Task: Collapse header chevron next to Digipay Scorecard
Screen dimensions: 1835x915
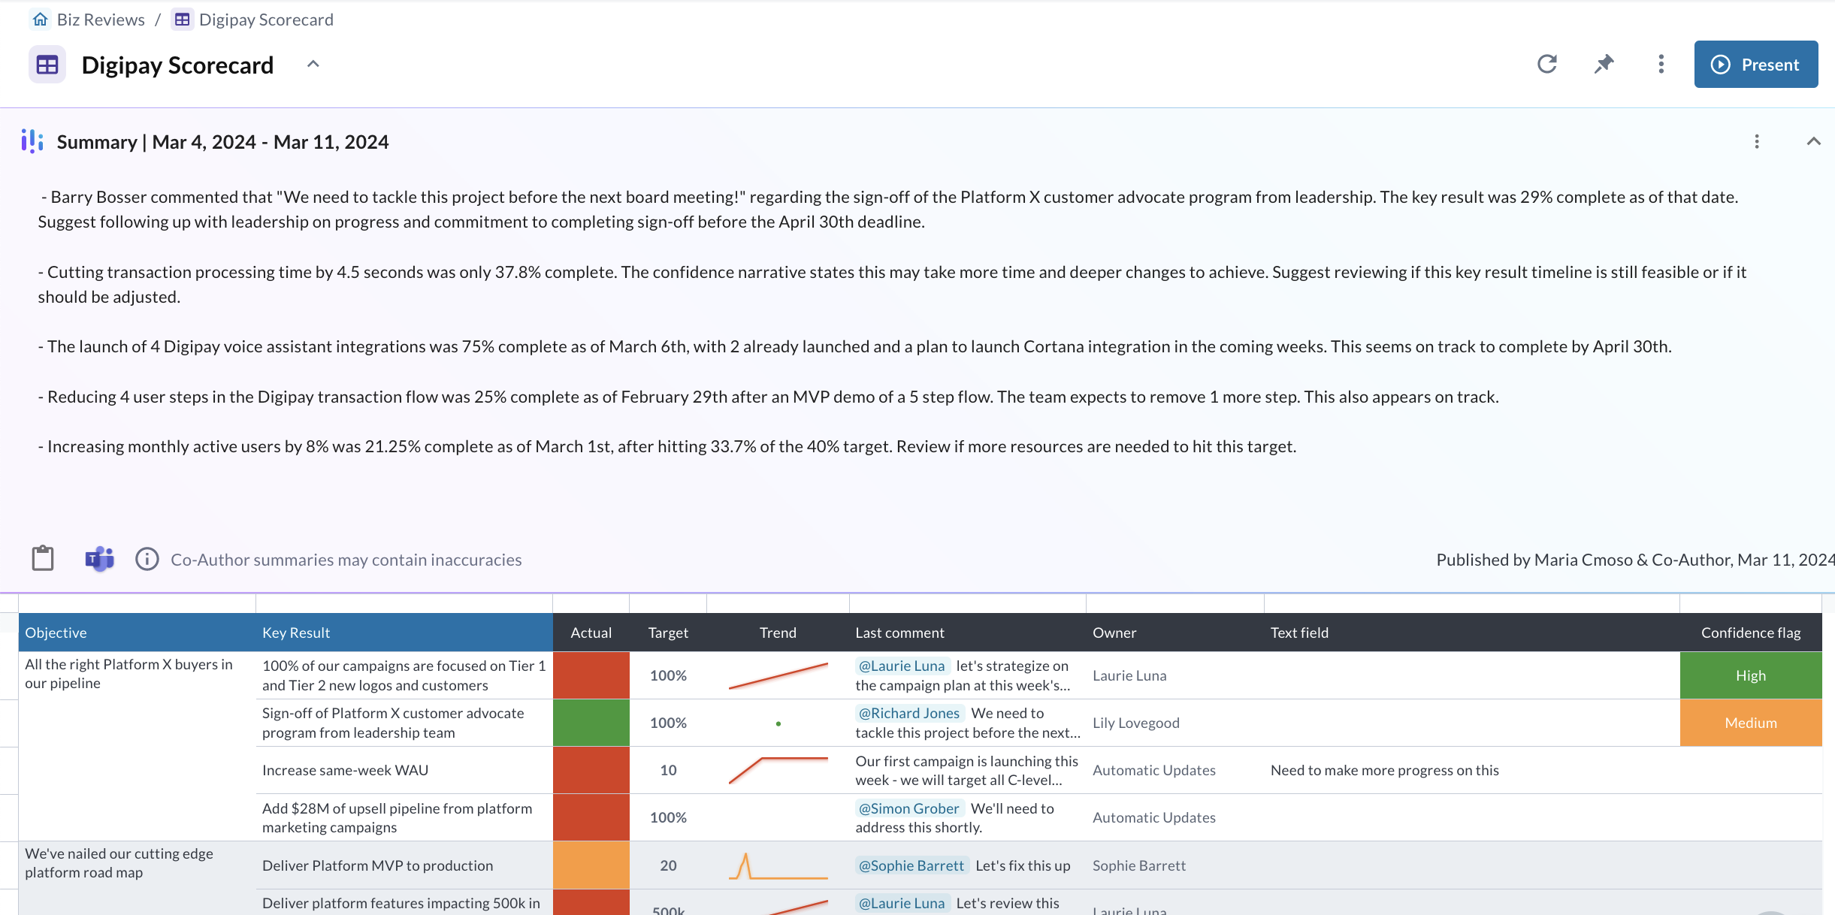Action: click(x=313, y=65)
